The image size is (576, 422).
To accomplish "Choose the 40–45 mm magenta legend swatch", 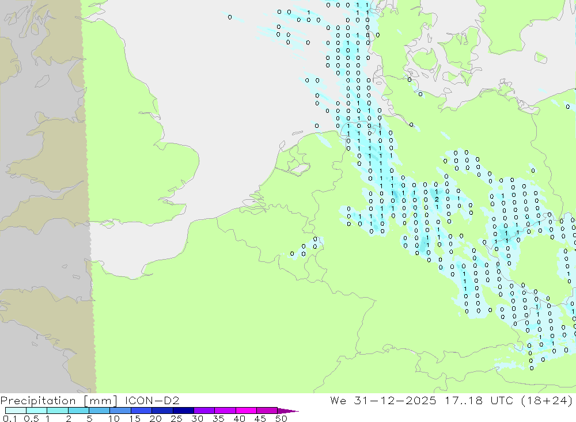I will click(x=246, y=410).
